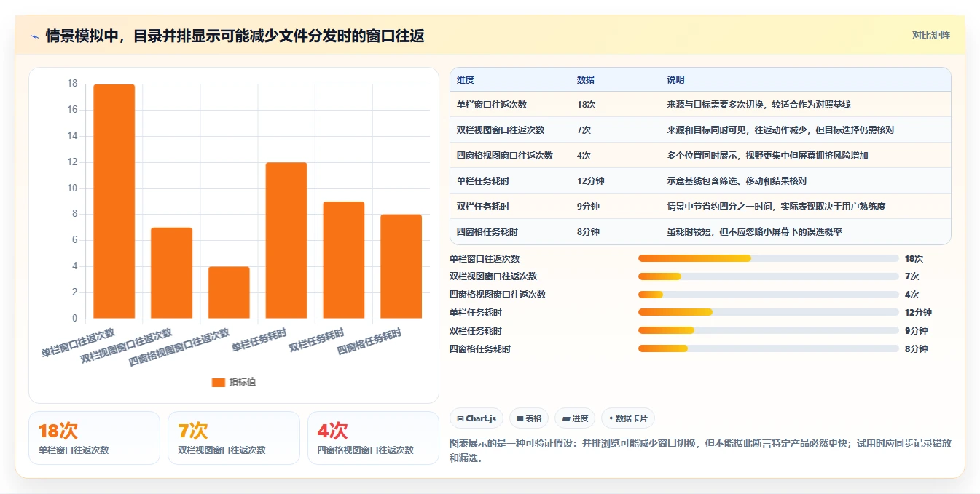Click the chart bar for 单栏任务耗时
This screenshot has height=494, width=980.
(286, 240)
